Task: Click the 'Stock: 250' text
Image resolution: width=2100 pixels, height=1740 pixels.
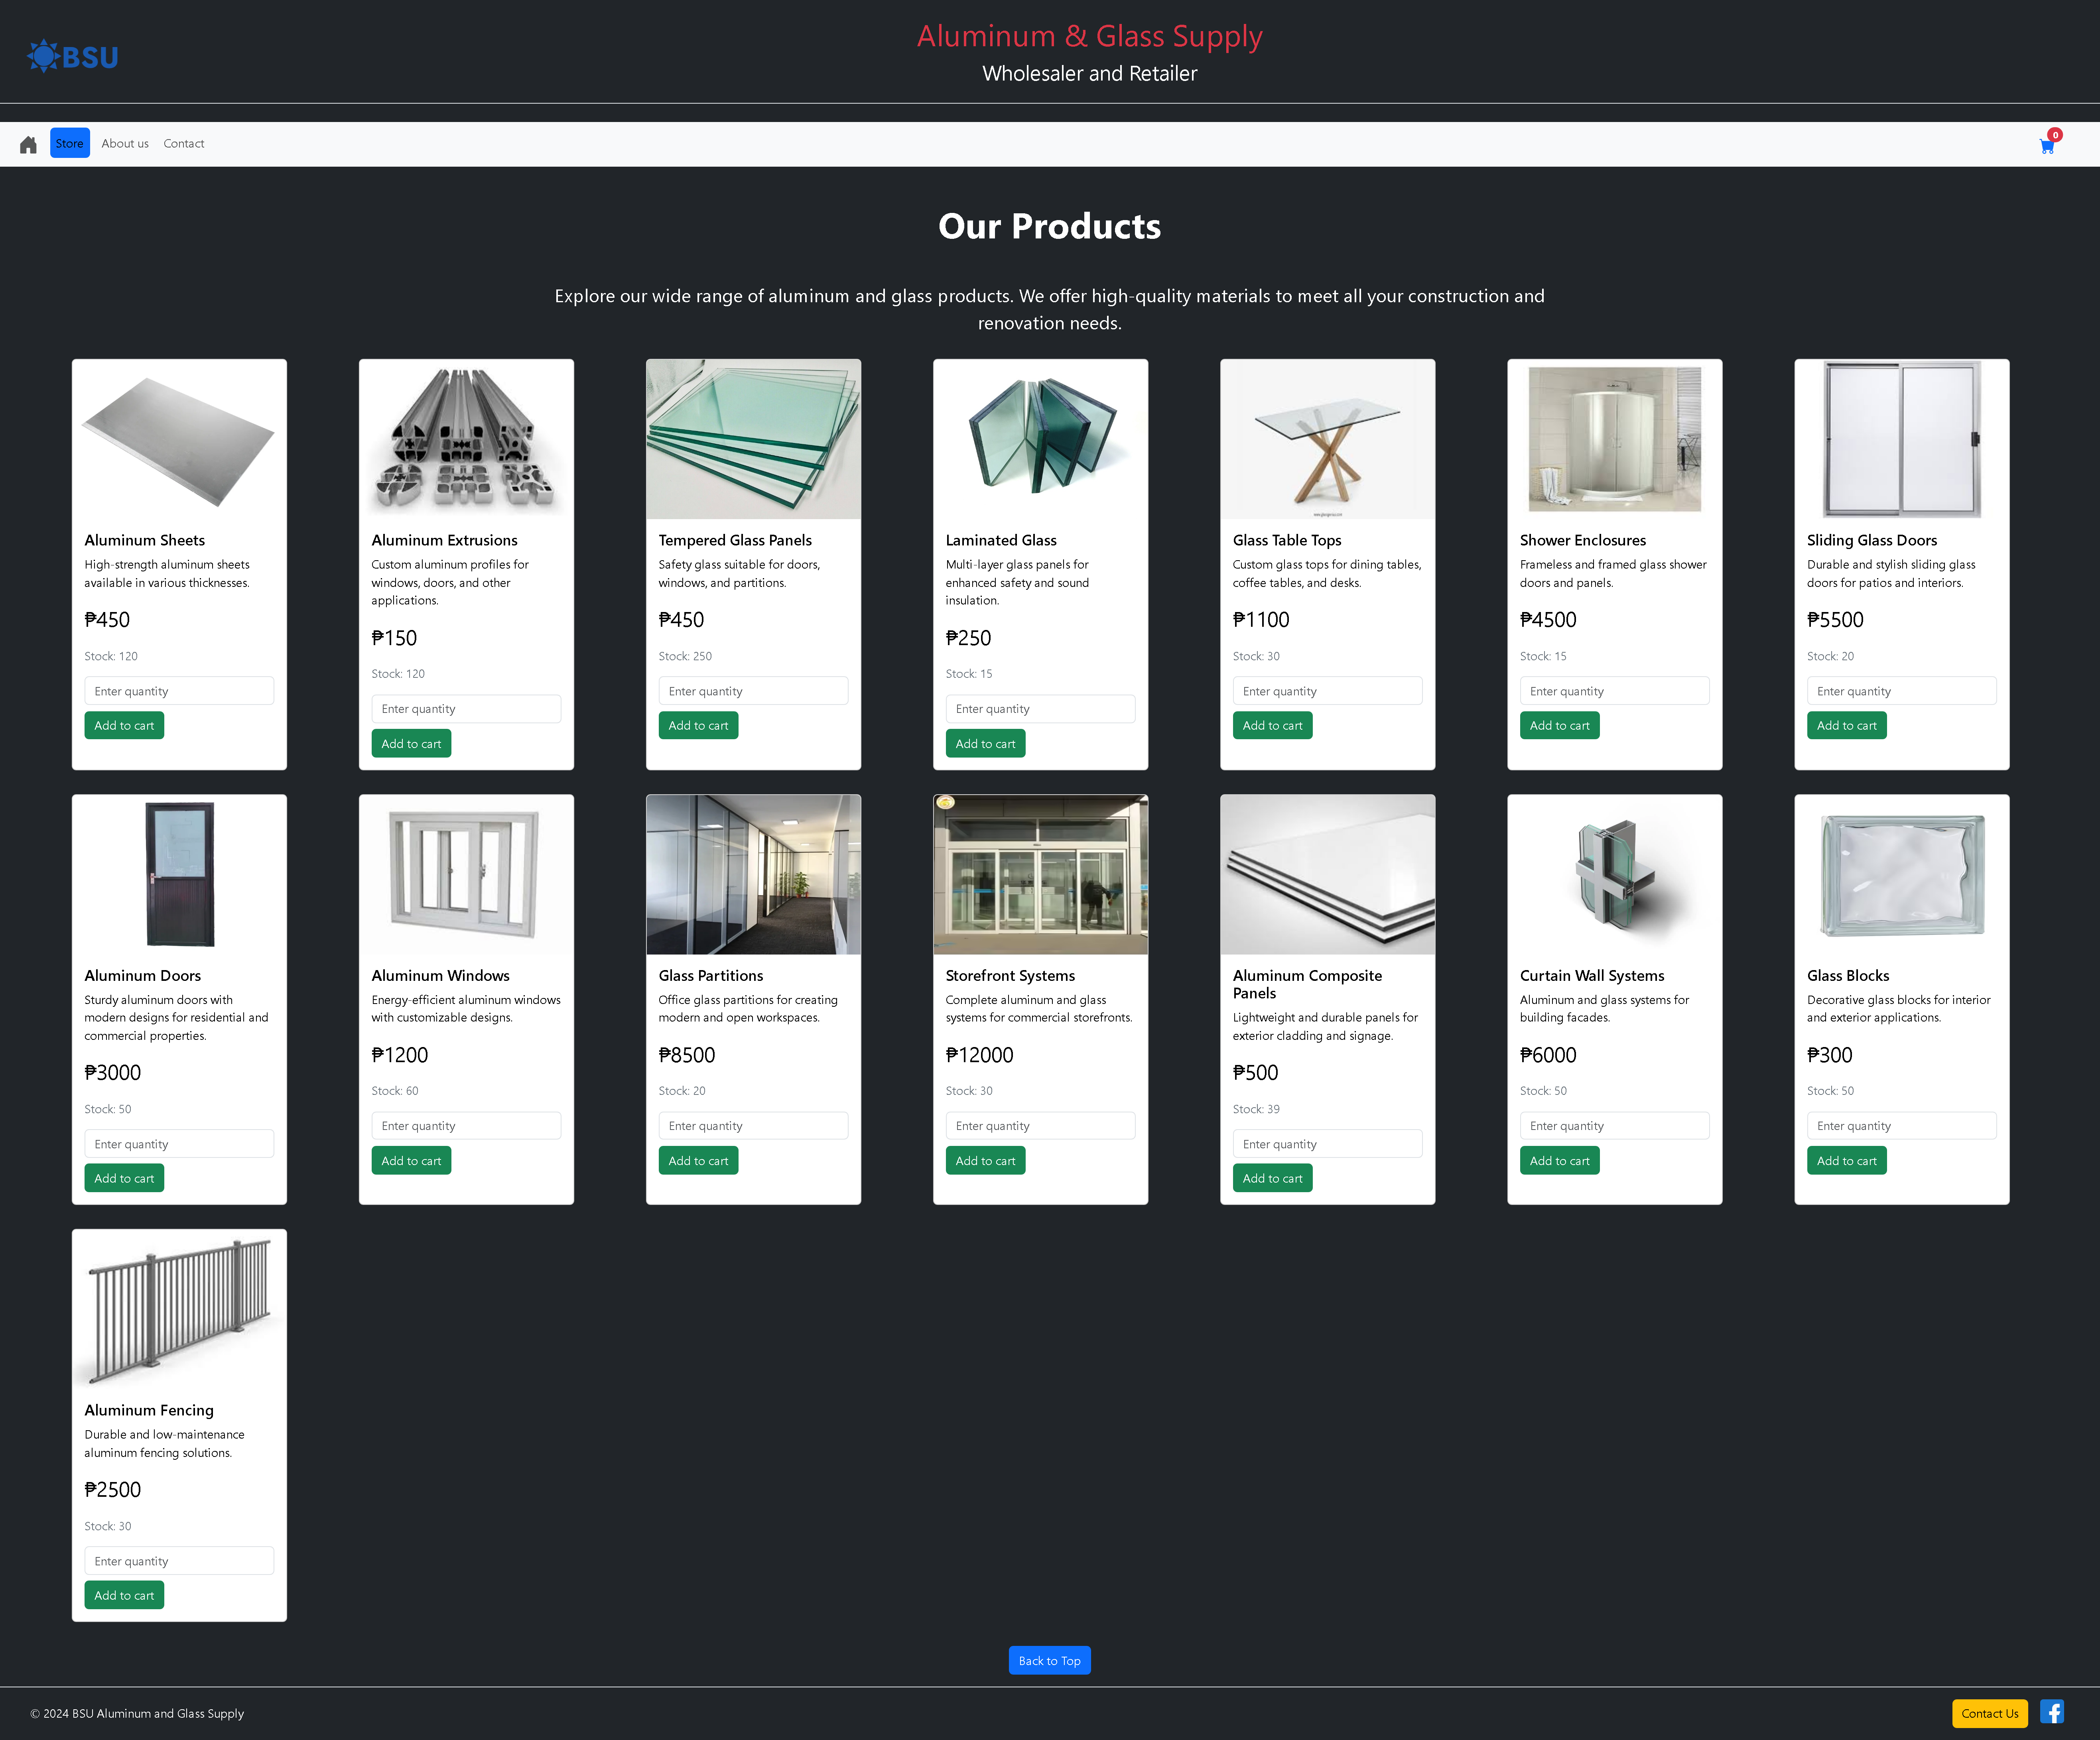Action: (685, 656)
